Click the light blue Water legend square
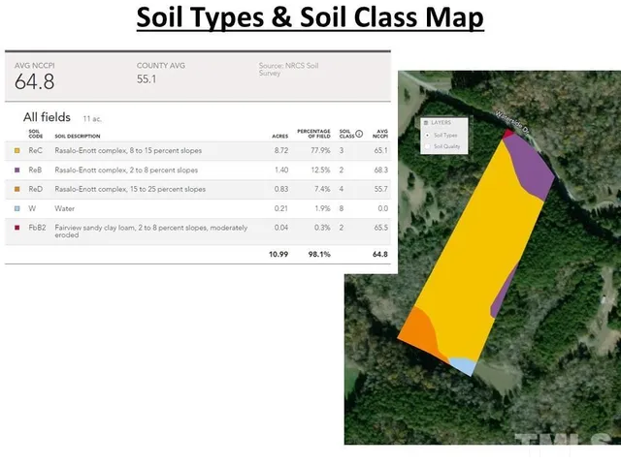The width and height of the screenshot is (621, 465). [x=16, y=207]
